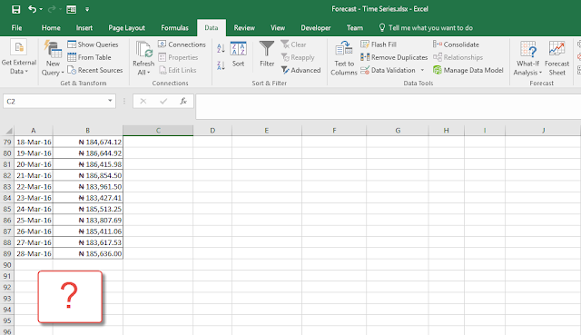
Task: Open Manage Data Model
Action: pyautogui.click(x=468, y=70)
